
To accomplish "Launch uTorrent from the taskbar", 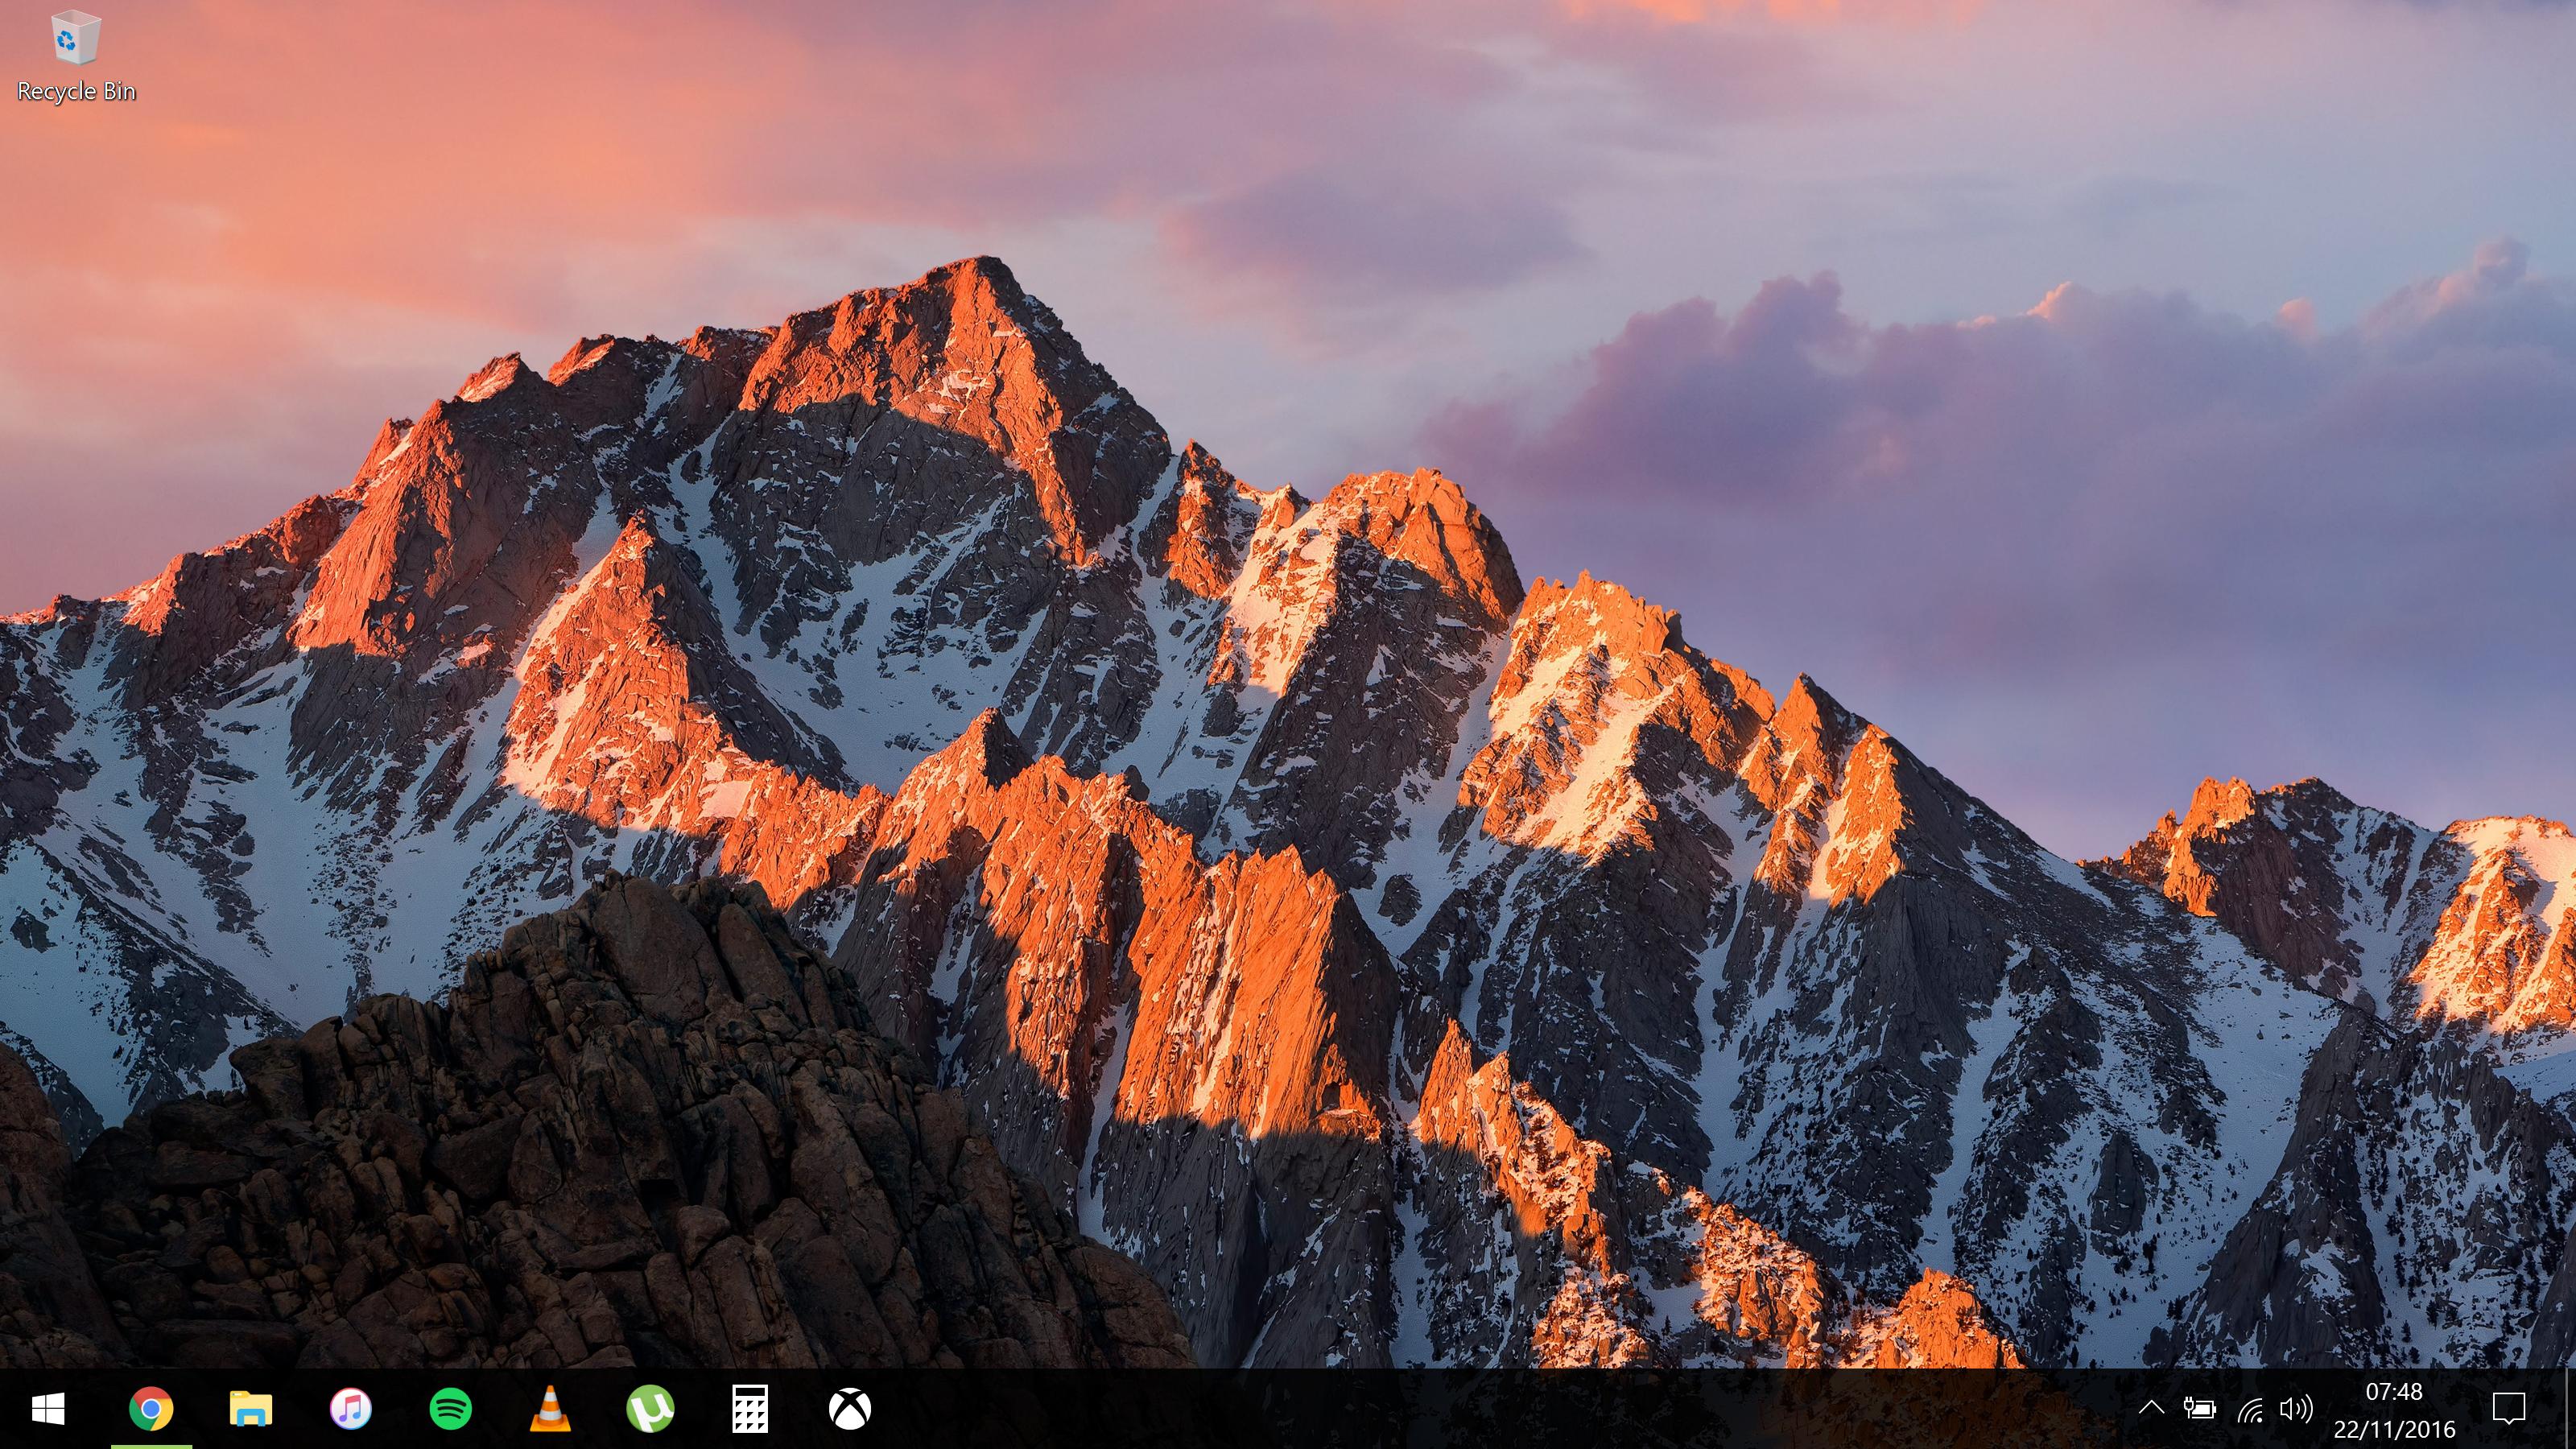I will [x=650, y=1409].
